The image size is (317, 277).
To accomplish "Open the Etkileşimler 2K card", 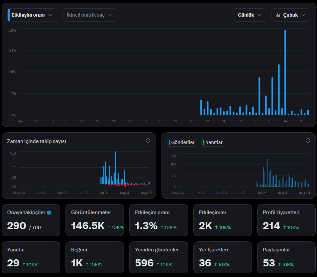I will (222, 220).
